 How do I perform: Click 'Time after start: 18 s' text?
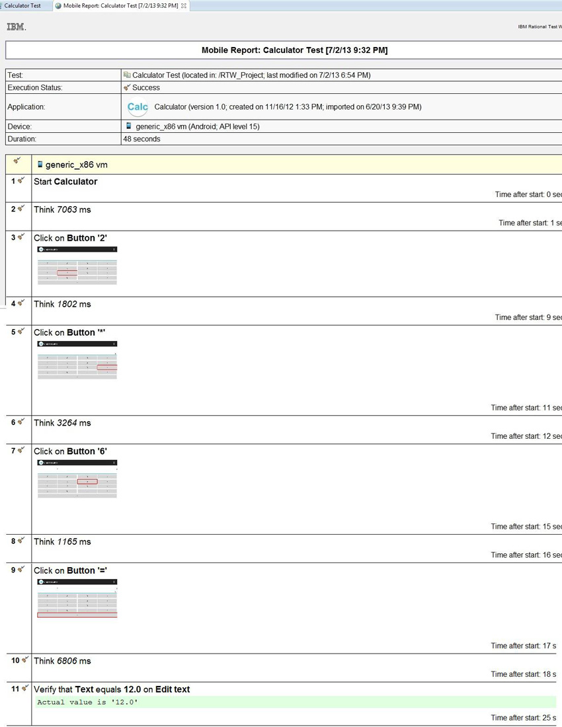point(524,674)
